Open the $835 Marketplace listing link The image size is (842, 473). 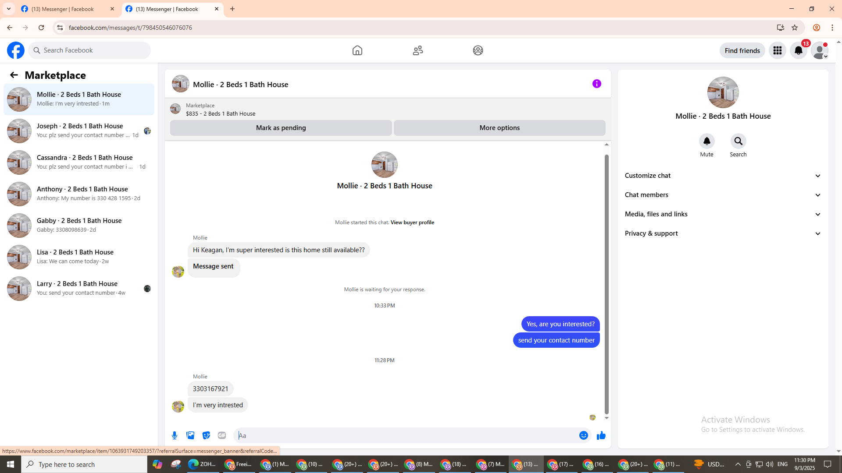coord(221,113)
